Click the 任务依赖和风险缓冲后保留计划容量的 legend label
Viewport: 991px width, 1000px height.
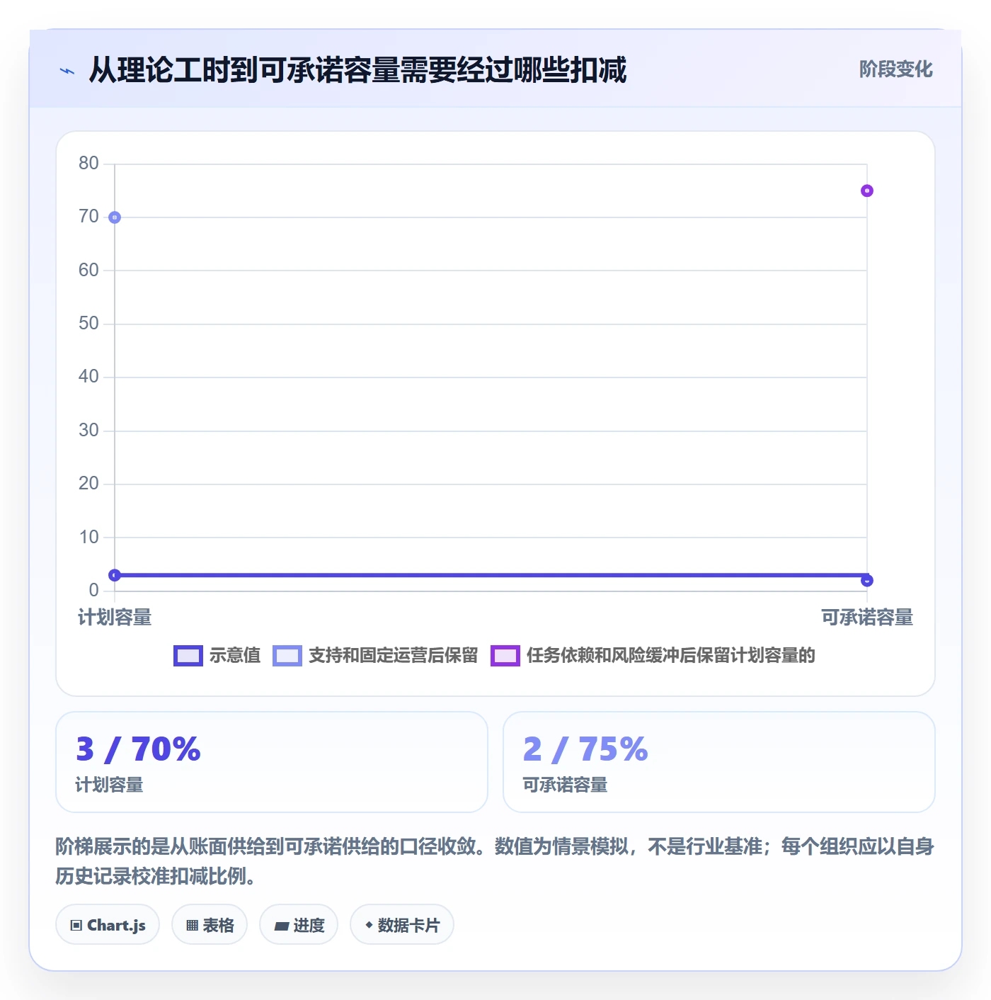pyautogui.click(x=670, y=656)
